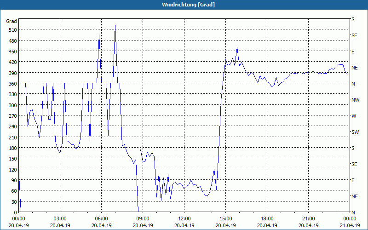
Task: Click the 270 degree axis label
Action: pos(13,116)
